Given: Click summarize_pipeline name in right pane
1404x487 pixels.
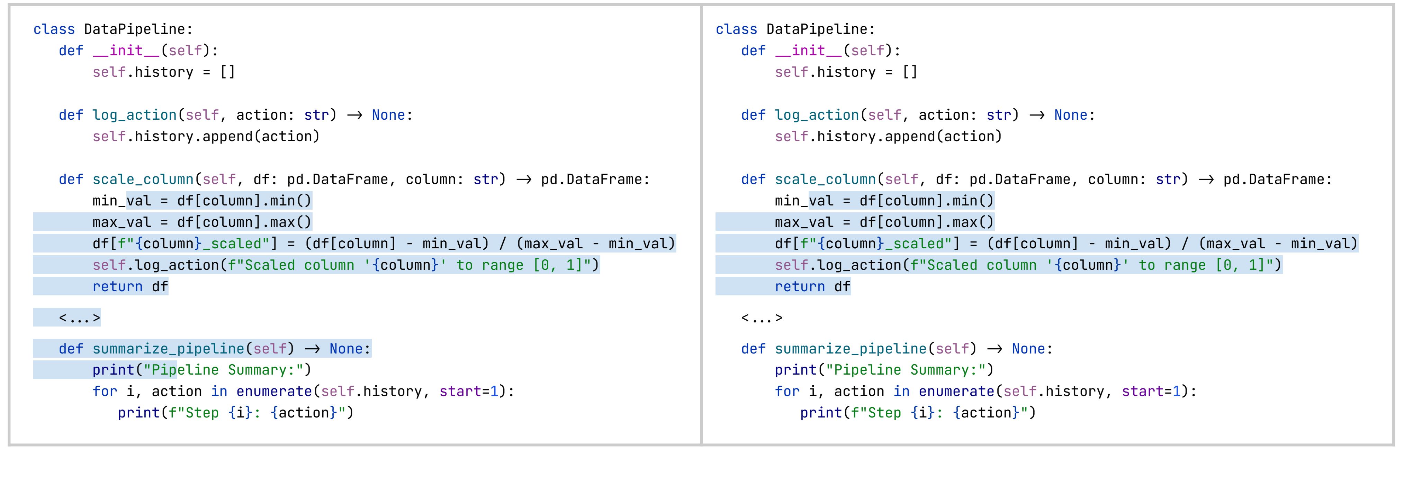Looking at the screenshot, I should tap(850, 349).
